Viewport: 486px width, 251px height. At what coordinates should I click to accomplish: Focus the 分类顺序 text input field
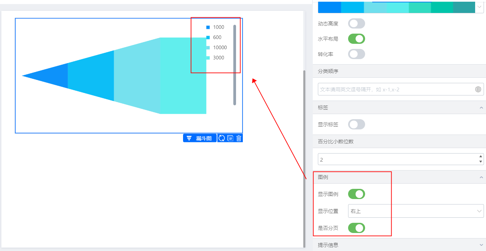pyautogui.click(x=401, y=89)
